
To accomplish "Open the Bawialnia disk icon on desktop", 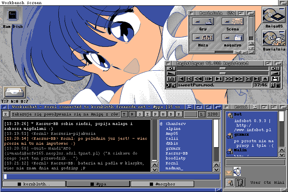I will tap(274, 38).
